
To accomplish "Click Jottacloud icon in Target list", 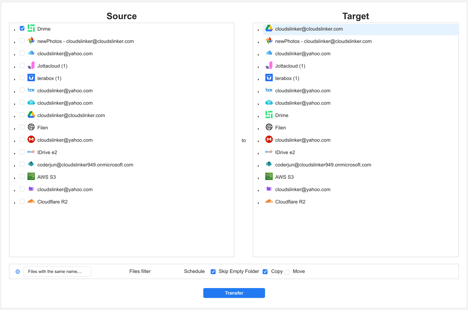I will pyautogui.click(x=269, y=65).
